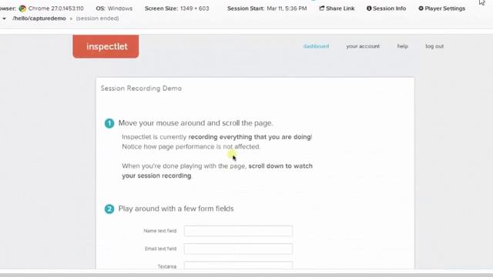Click the '(session ended)' status text

(x=98, y=18)
